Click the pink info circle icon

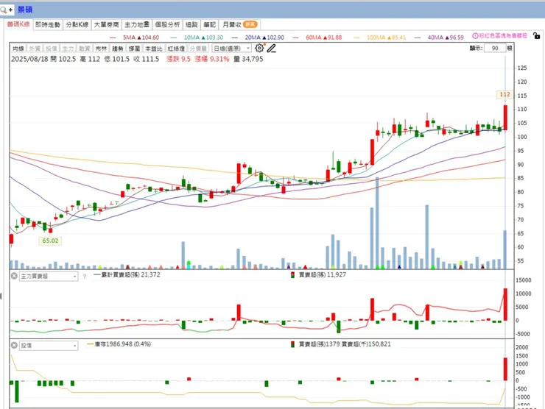pyautogui.click(x=475, y=35)
